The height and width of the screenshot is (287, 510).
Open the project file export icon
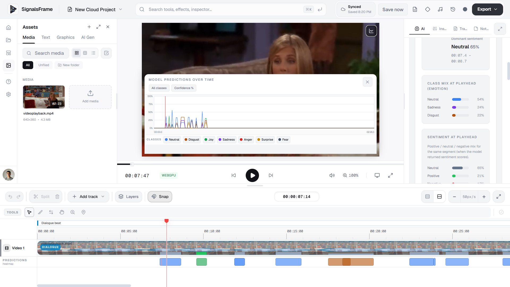click(x=415, y=9)
